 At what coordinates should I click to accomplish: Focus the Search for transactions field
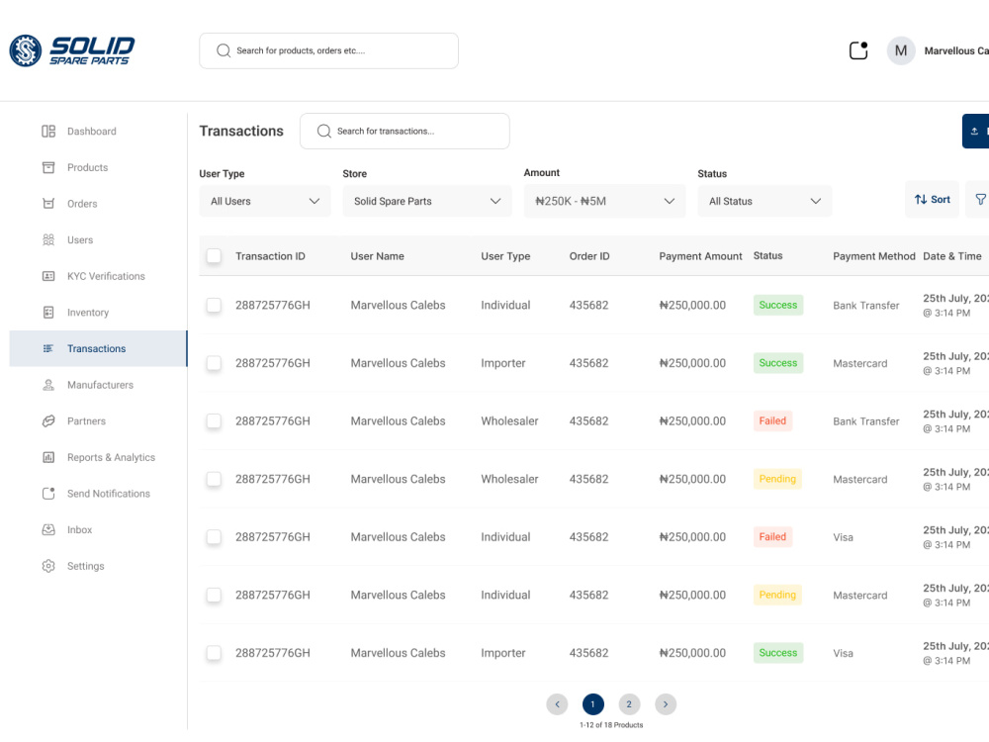coord(405,132)
